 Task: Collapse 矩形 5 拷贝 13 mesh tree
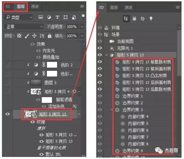(x=106, y=55)
